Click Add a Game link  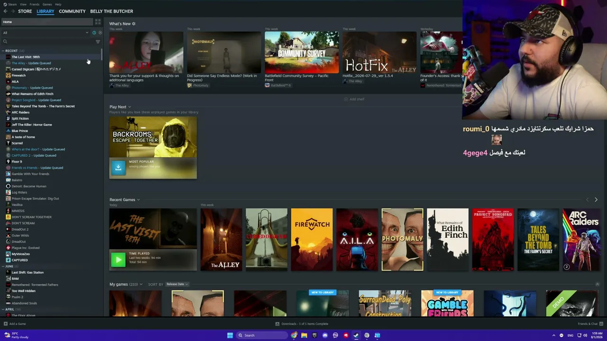coord(18,324)
